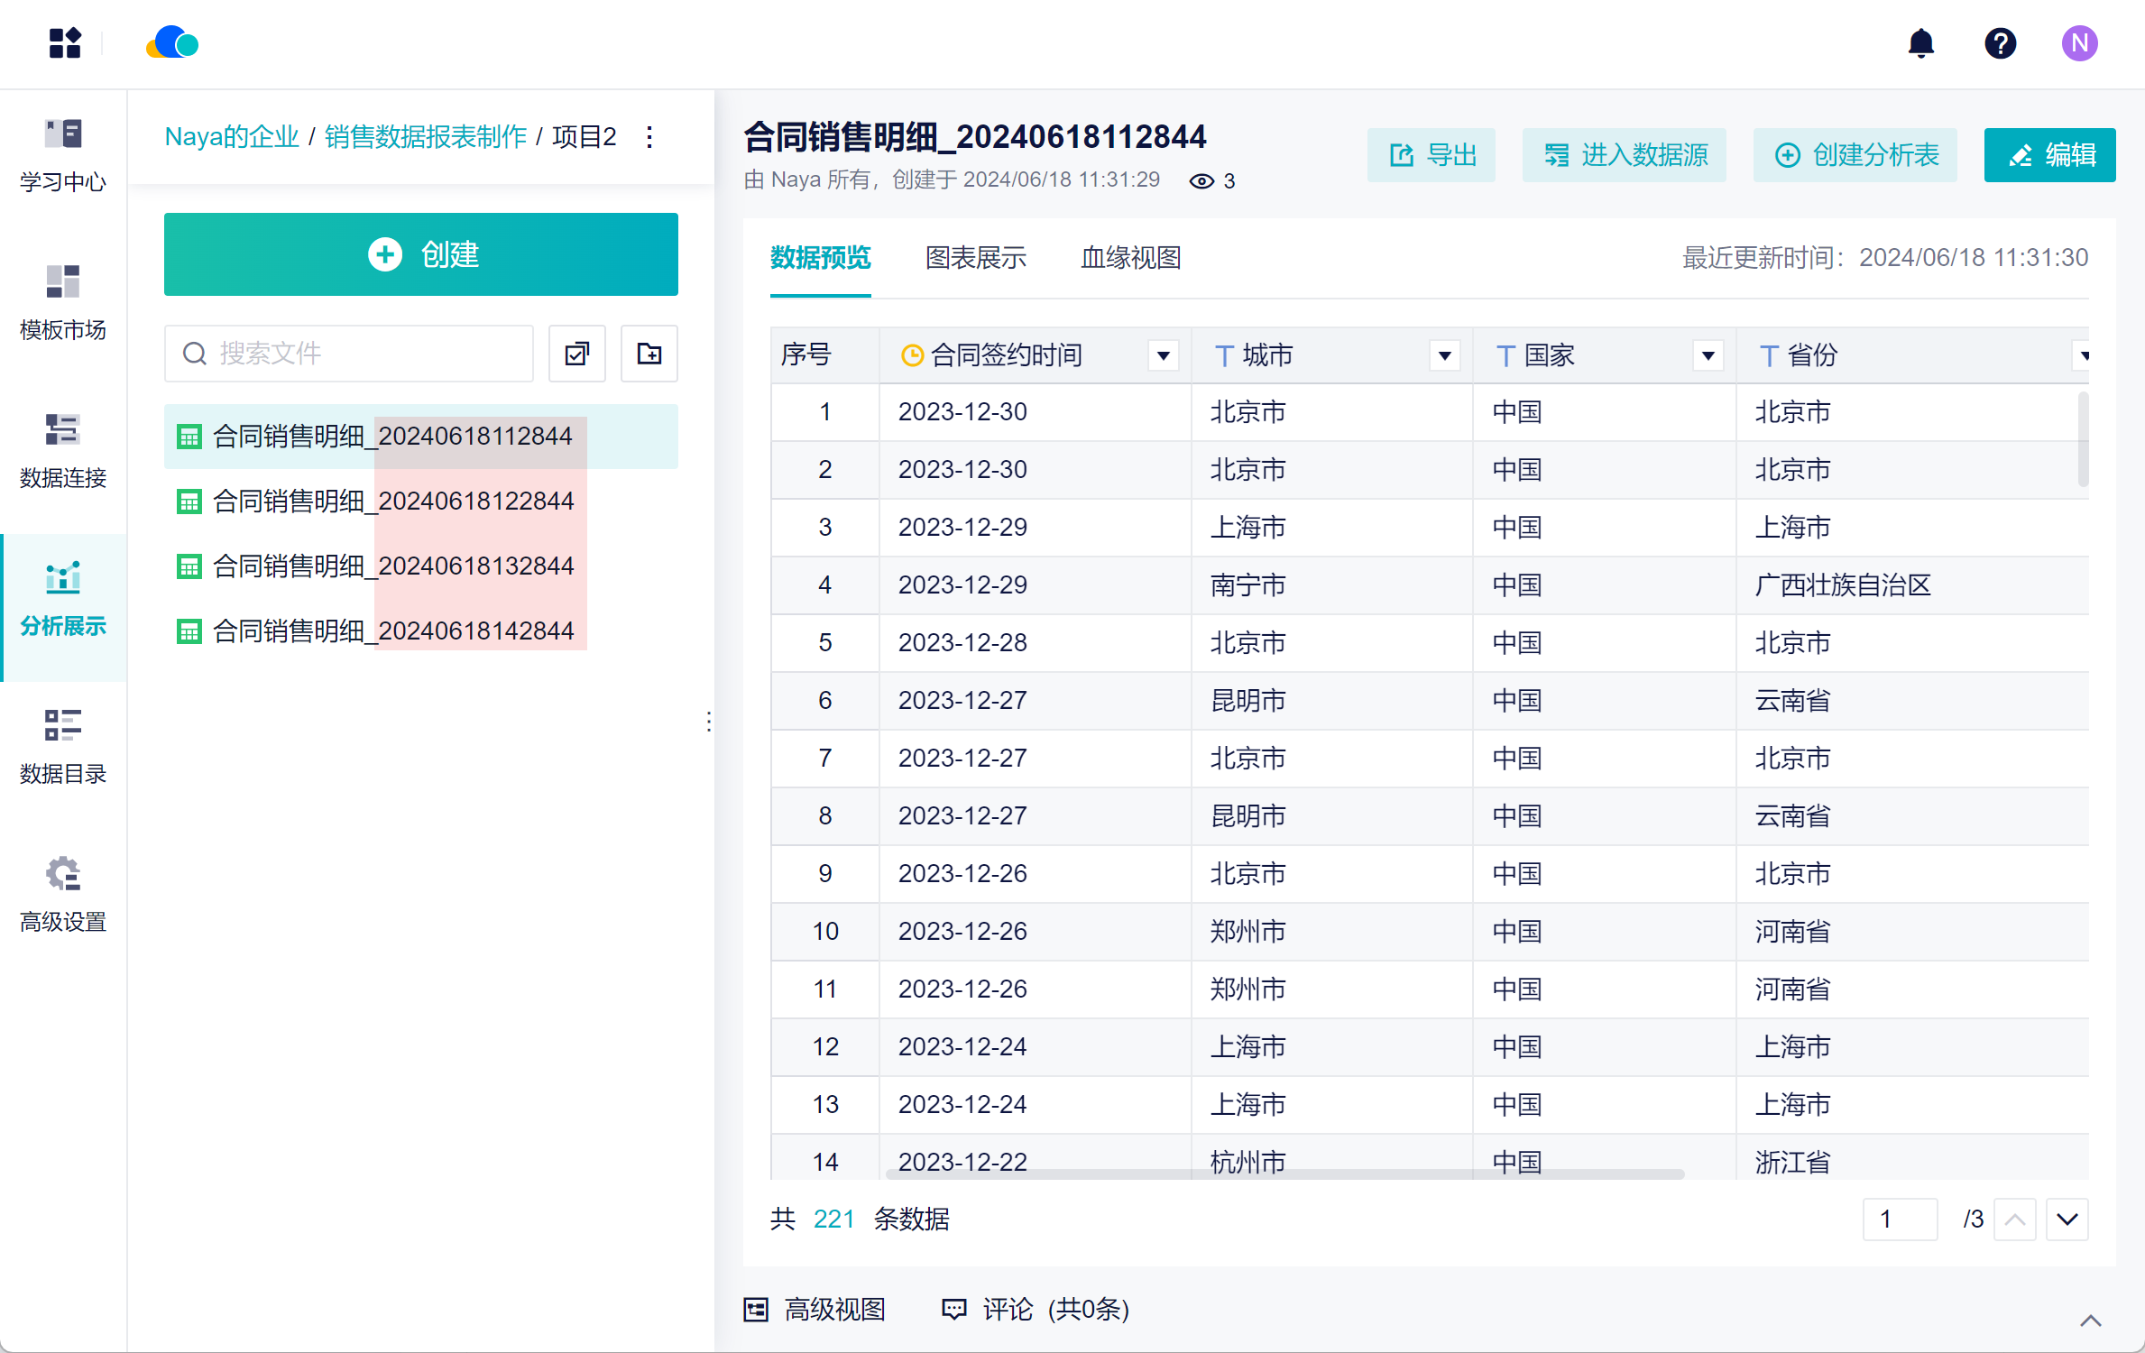The height and width of the screenshot is (1353, 2145).
Task: Expand the 合同签约时间 column dropdown
Action: click(x=1163, y=355)
